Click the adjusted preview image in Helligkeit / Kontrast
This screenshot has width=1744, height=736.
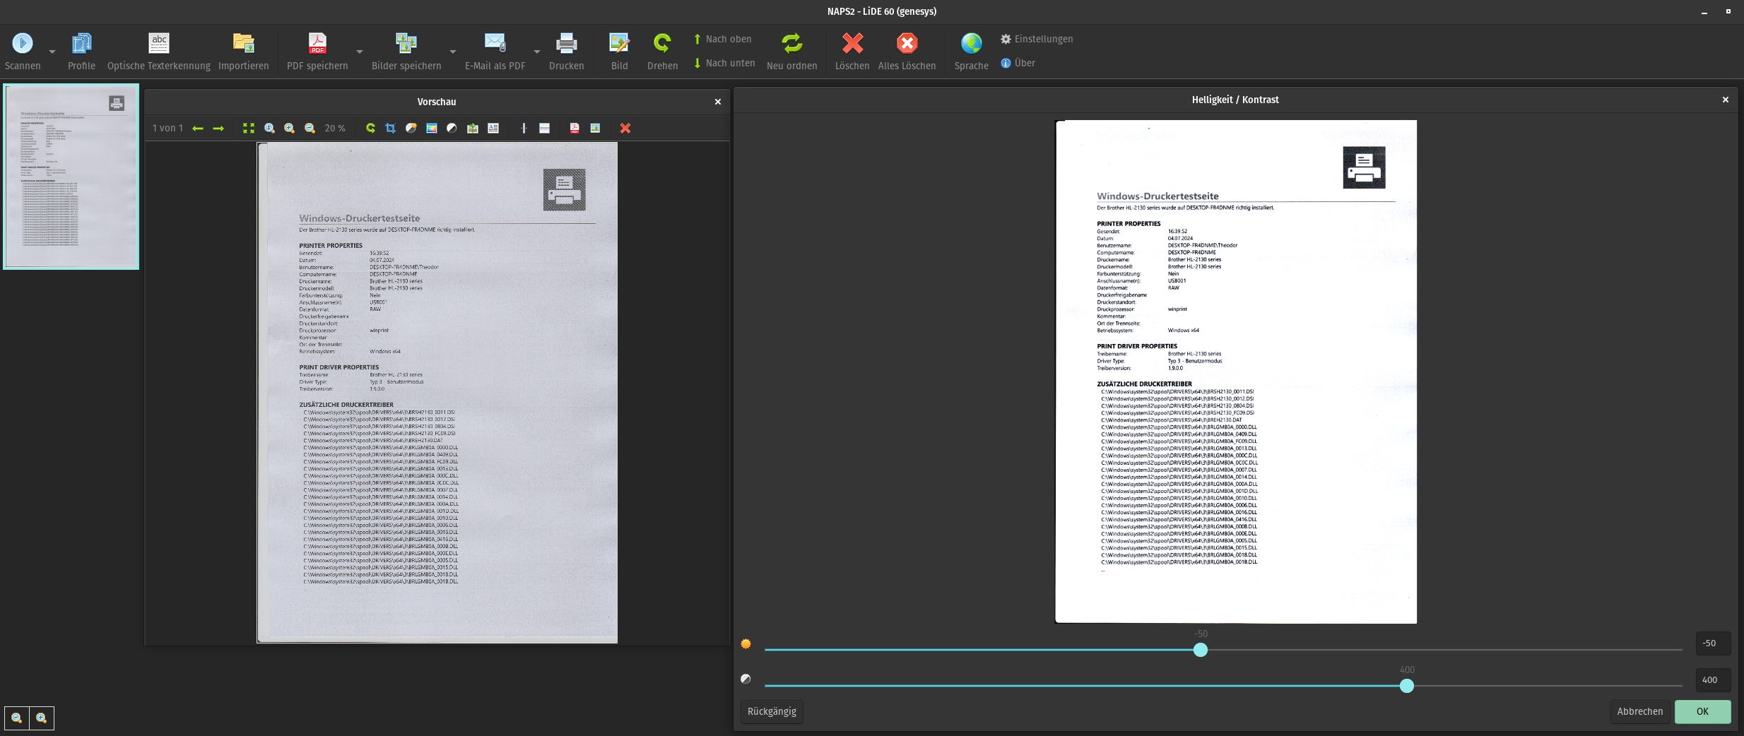[x=1236, y=372]
